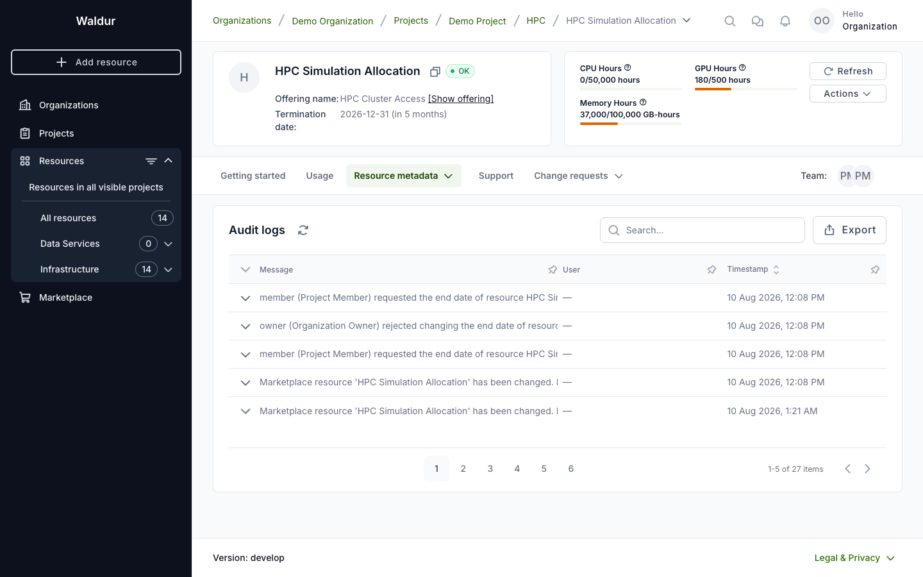Open the Resource metadata tab dropdown

(404, 176)
